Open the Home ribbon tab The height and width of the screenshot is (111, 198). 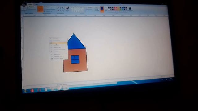coord(30,4)
